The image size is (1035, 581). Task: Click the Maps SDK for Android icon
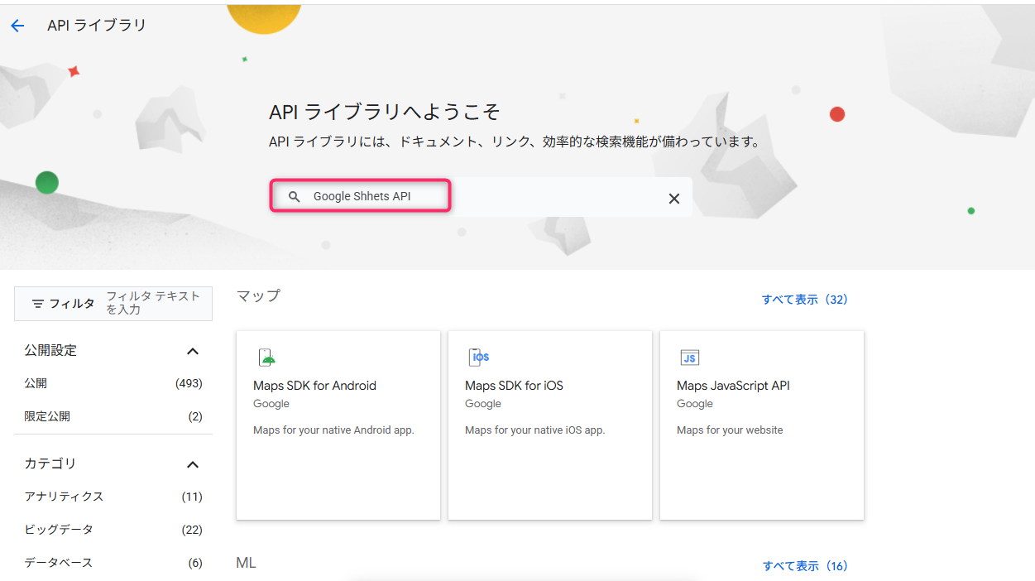click(266, 358)
